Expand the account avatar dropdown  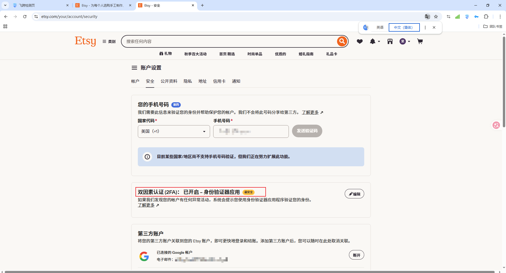coord(405,41)
